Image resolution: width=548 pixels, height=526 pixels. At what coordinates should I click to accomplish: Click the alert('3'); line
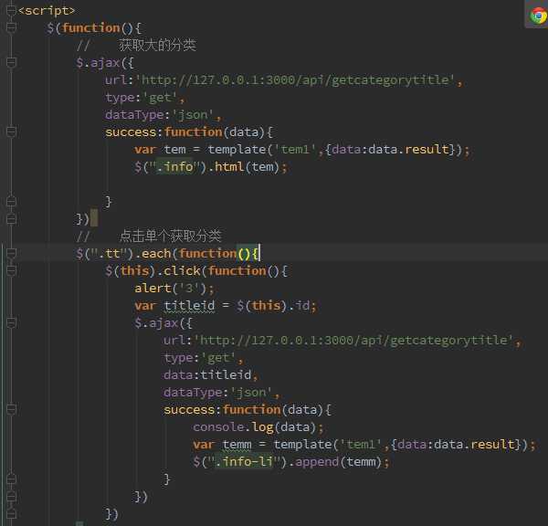(x=174, y=289)
